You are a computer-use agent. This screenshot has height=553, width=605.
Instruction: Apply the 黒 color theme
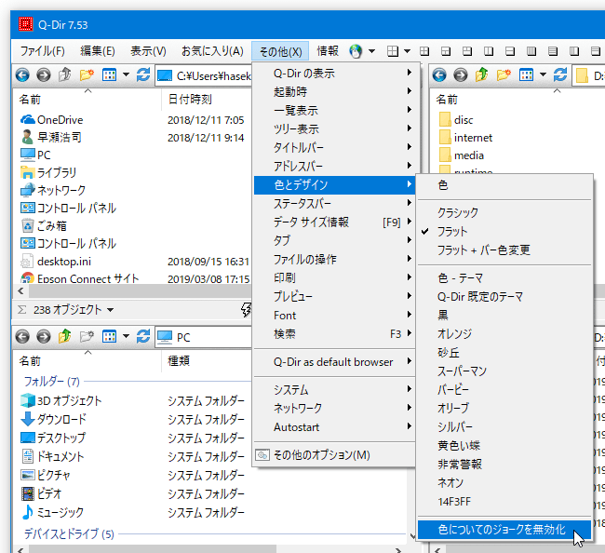pyautogui.click(x=504, y=316)
